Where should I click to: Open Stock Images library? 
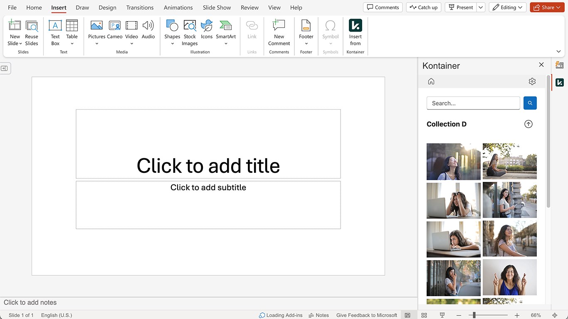click(190, 33)
